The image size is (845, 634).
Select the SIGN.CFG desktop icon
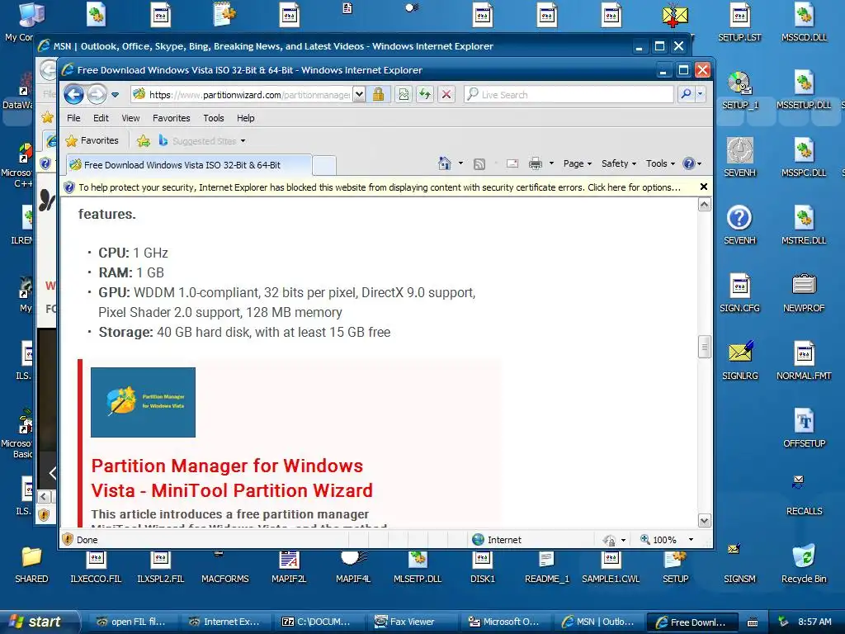pyautogui.click(x=740, y=293)
